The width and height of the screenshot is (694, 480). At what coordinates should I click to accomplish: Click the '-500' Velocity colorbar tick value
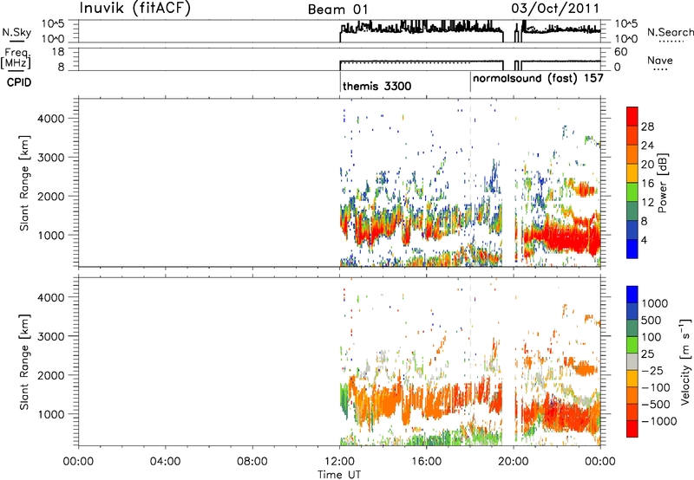(x=656, y=404)
